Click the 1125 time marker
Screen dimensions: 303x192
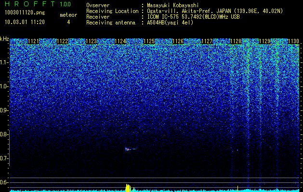(149, 41)
